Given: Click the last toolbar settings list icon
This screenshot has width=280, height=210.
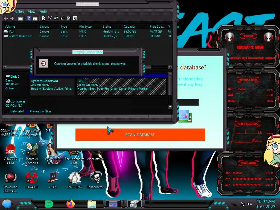Looking at the screenshot, I should pos(75,18).
